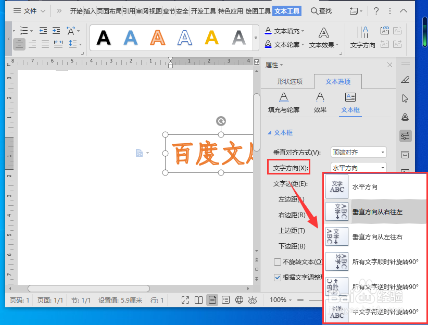This screenshot has height=325, width=428.
Task: Switch to the 文本选项 tab
Action: [x=338, y=81]
